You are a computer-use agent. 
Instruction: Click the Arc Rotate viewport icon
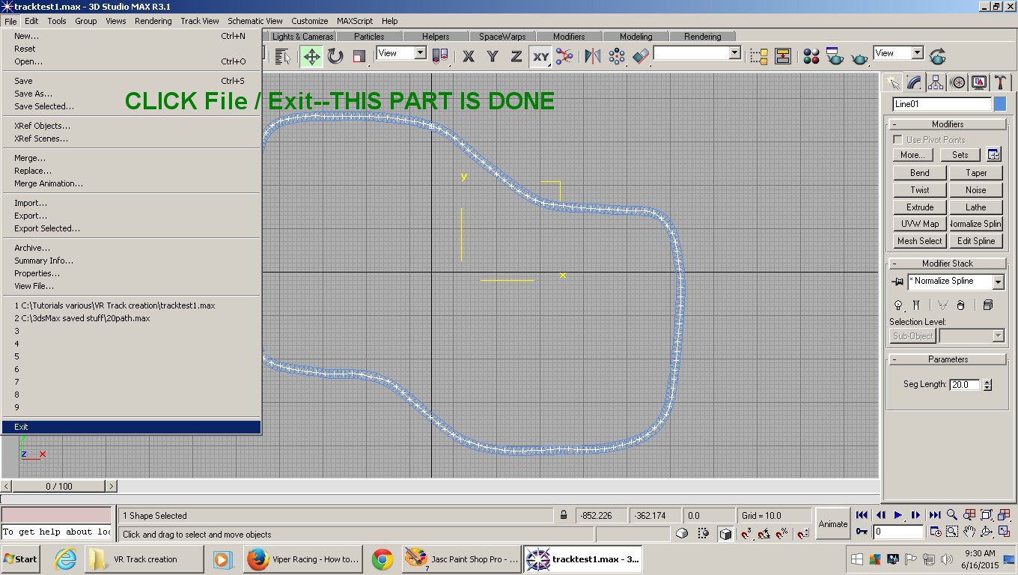987,532
